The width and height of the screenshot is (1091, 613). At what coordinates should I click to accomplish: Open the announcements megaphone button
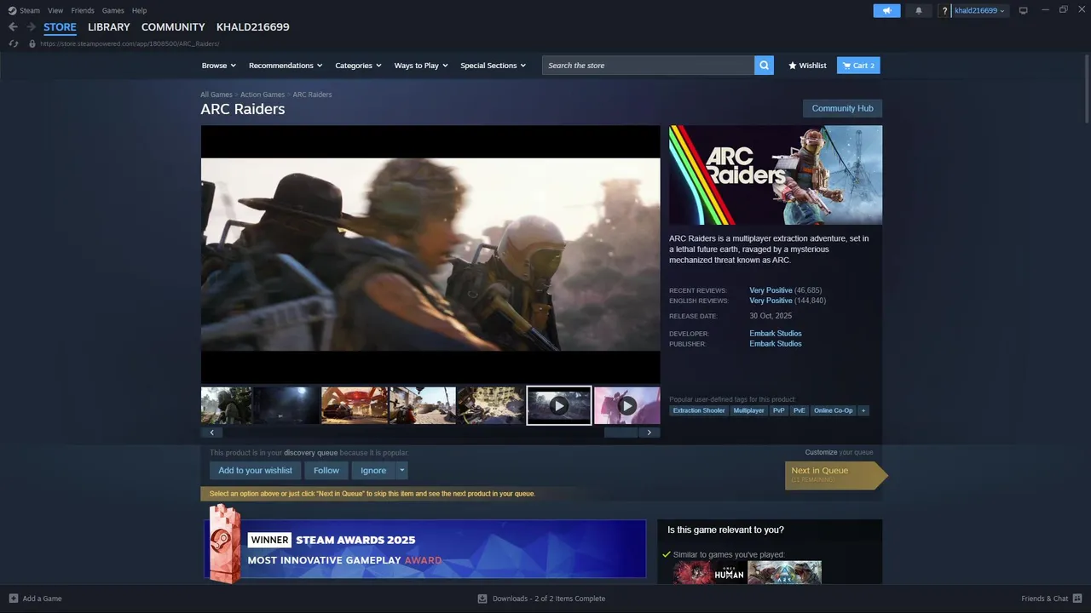click(x=886, y=10)
